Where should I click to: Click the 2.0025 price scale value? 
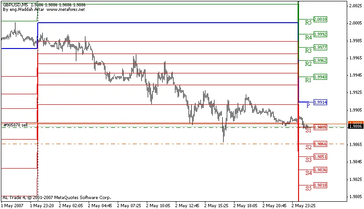(x=355, y=6)
